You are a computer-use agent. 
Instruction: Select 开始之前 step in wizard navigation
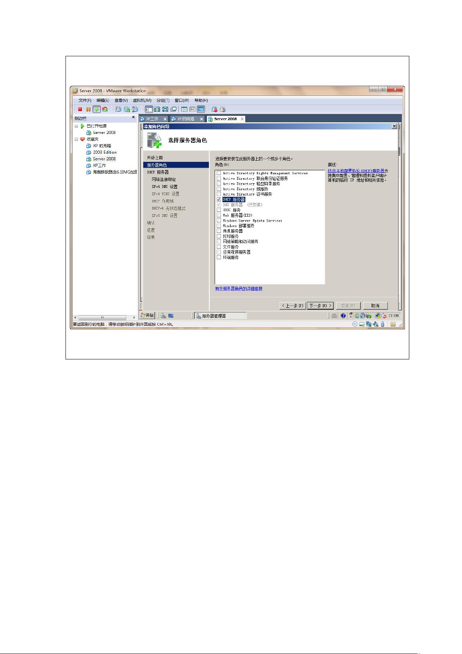pyautogui.click(x=155, y=158)
